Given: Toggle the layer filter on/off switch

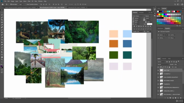Looking at the screenshot, I should 179,62.
